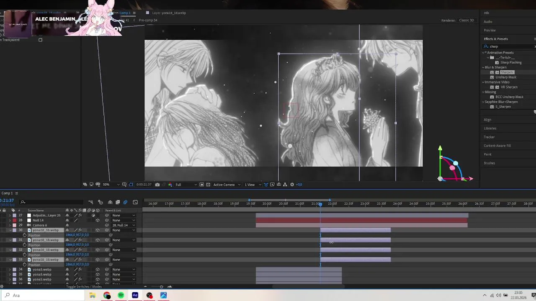Screen dimensions: 536x301
Task: Collapse the Blur & Sharpen effects category
Action: [x=483, y=67]
